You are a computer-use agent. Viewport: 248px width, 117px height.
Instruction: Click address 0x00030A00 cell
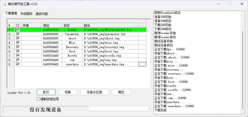pos(52,60)
